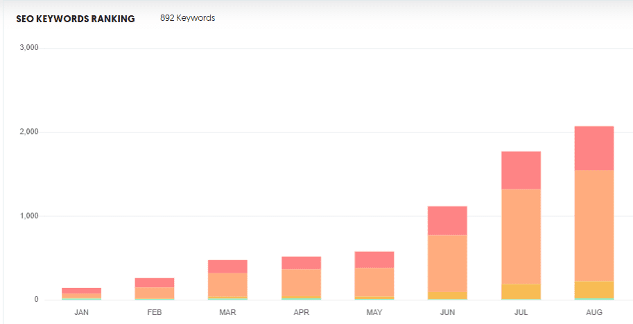This screenshot has height=324, width=633.
Task: Click the red segment of the JUL bar
Action: pos(521,170)
